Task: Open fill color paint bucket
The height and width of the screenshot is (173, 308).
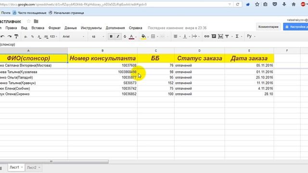Action: pos(143,37)
